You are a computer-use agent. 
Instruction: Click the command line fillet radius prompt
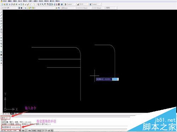11,127
